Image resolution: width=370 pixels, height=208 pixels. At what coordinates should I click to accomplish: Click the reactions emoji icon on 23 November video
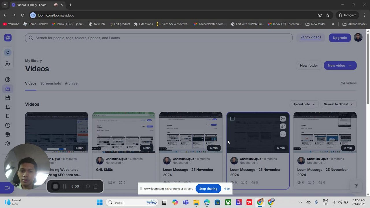[x=320, y=183]
